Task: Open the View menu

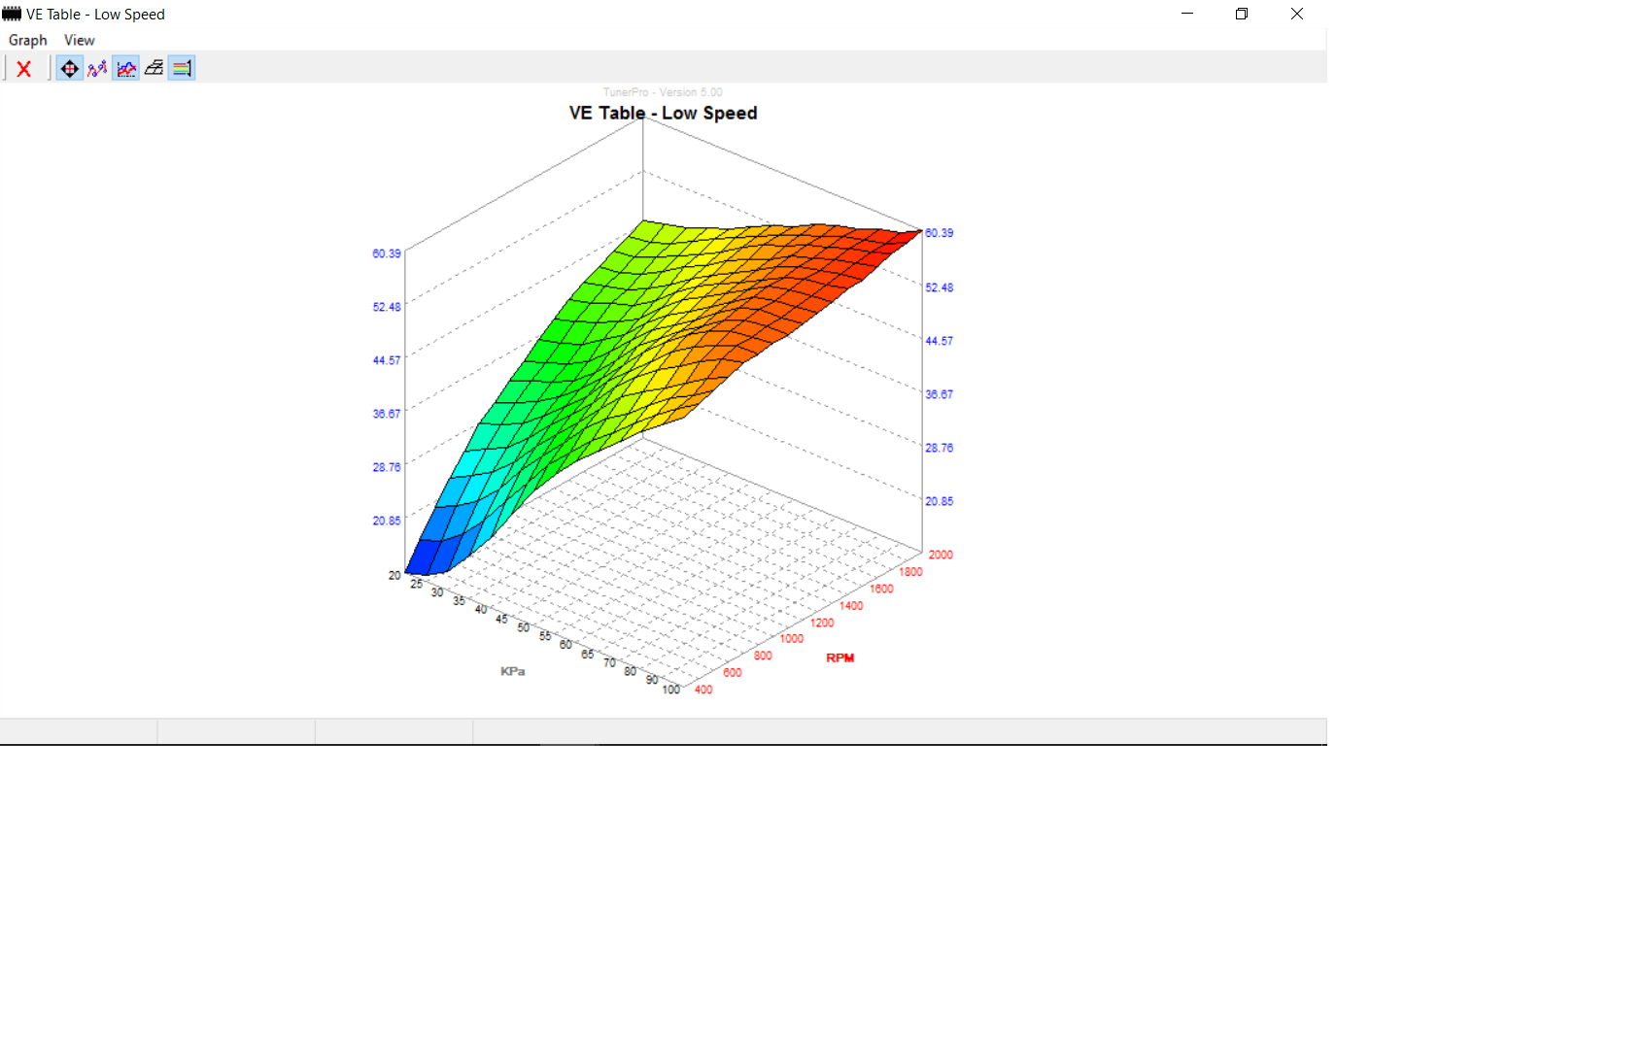Action: point(79,40)
